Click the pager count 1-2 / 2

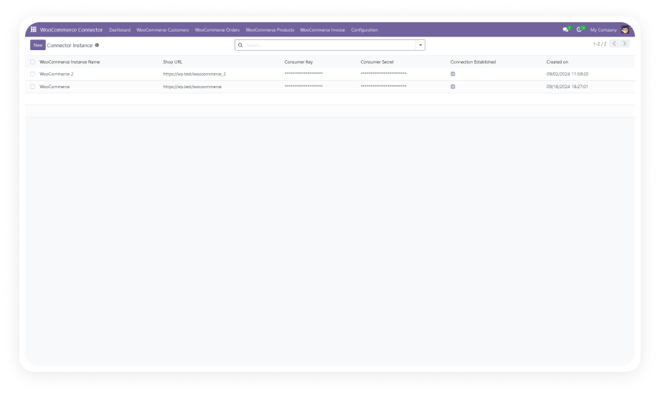click(x=600, y=44)
